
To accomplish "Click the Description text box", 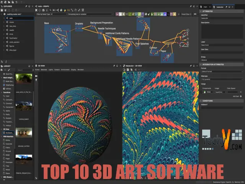I will (x=222, y=31).
